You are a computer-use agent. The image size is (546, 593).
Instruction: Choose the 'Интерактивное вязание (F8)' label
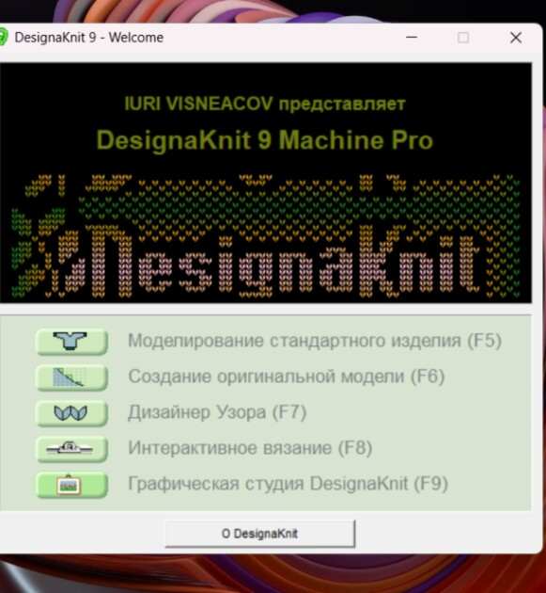pyautogui.click(x=250, y=448)
